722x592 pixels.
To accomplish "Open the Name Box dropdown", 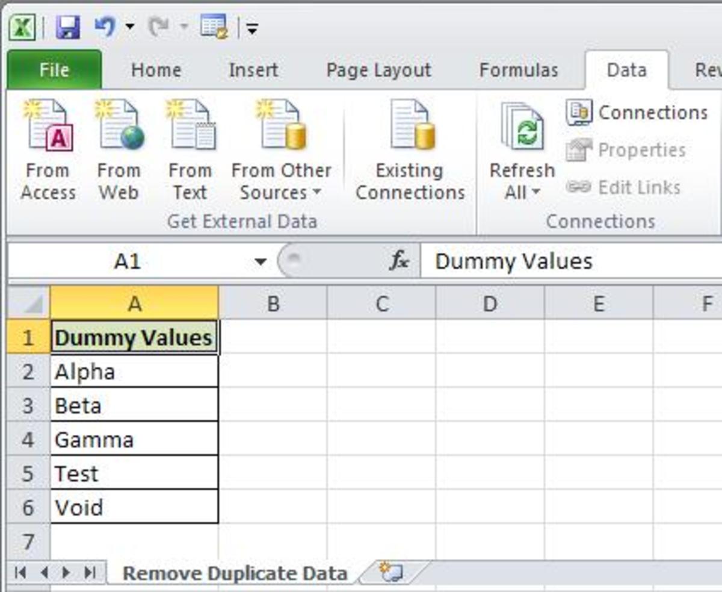I will (x=261, y=261).
